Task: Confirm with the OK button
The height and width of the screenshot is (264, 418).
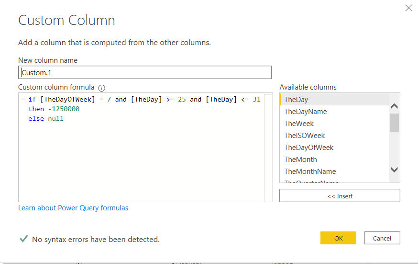Action: coord(338,238)
